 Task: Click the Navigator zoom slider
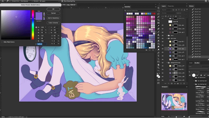[x=176, y=116]
